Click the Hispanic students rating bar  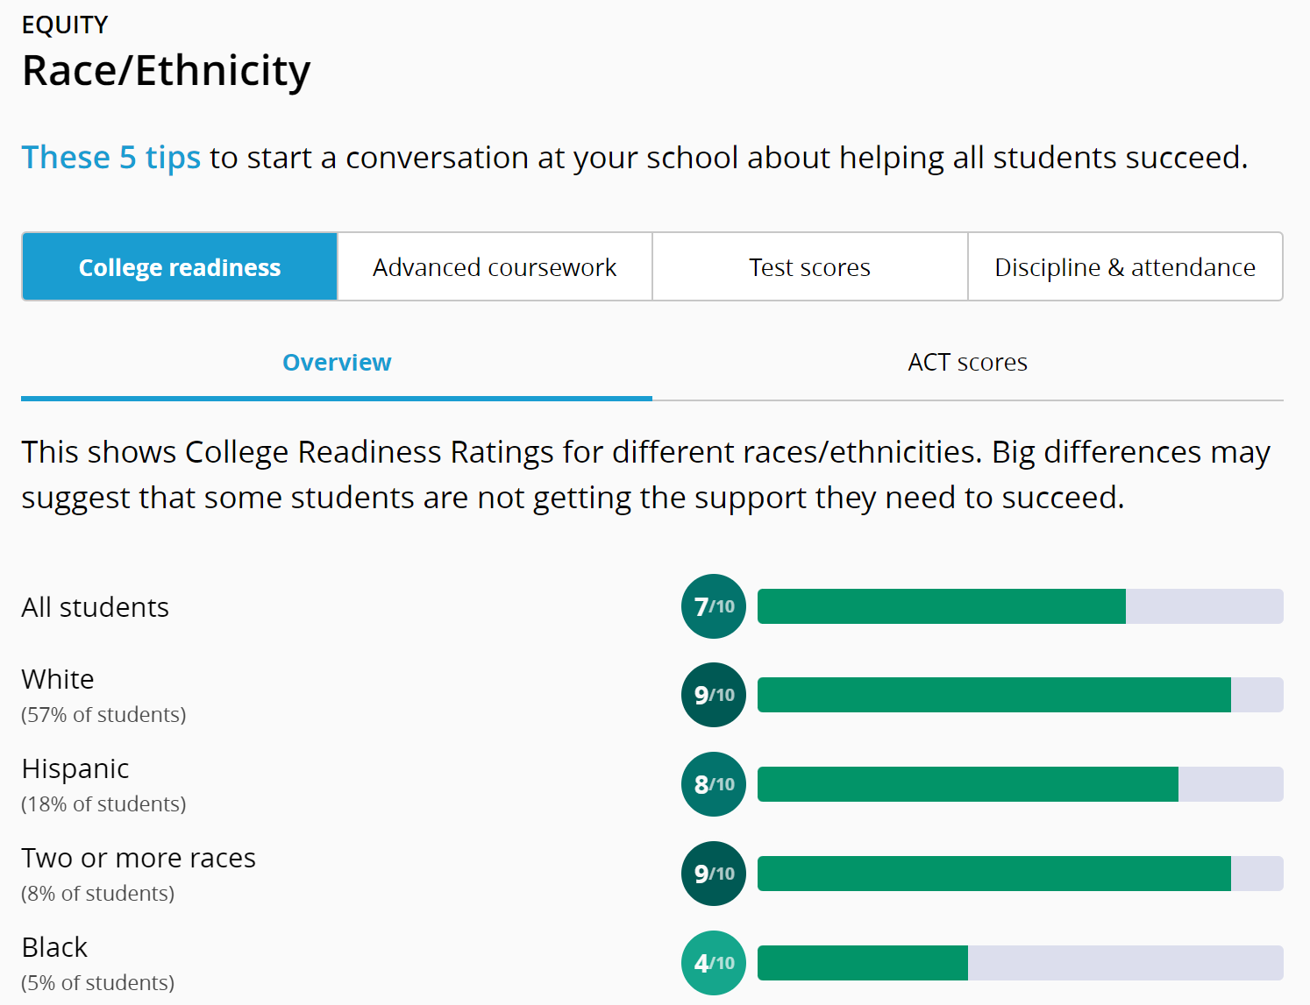coord(1020,784)
